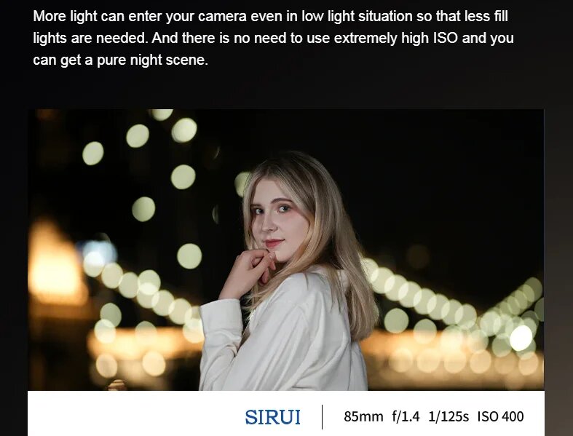Select the f/1.4 aperture text

pos(406,416)
